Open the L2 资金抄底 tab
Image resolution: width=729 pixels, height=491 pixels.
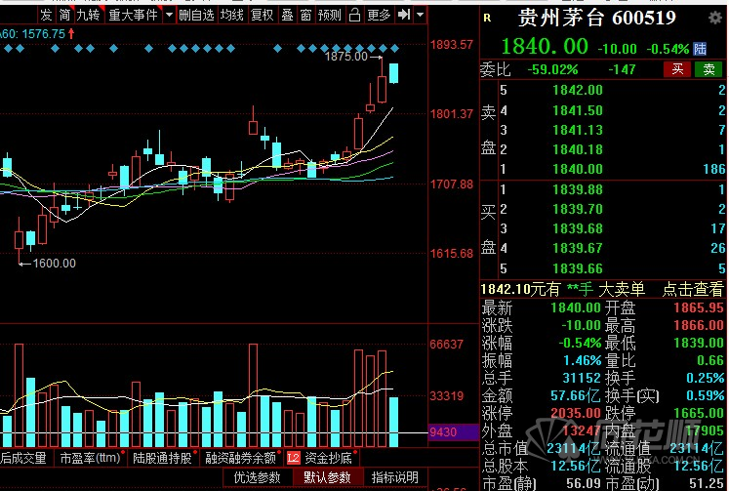[x=321, y=459]
